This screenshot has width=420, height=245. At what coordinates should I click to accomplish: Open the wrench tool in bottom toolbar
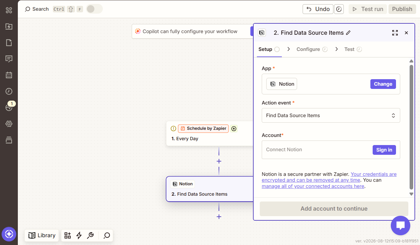[90, 236]
